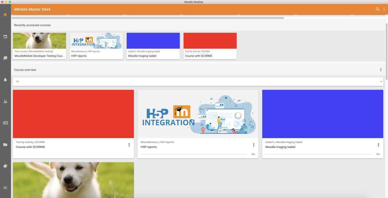The width and height of the screenshot is (388, 198).
Task: Open the Notifications bell in sidebar
Action: click(x=5, y=80)
